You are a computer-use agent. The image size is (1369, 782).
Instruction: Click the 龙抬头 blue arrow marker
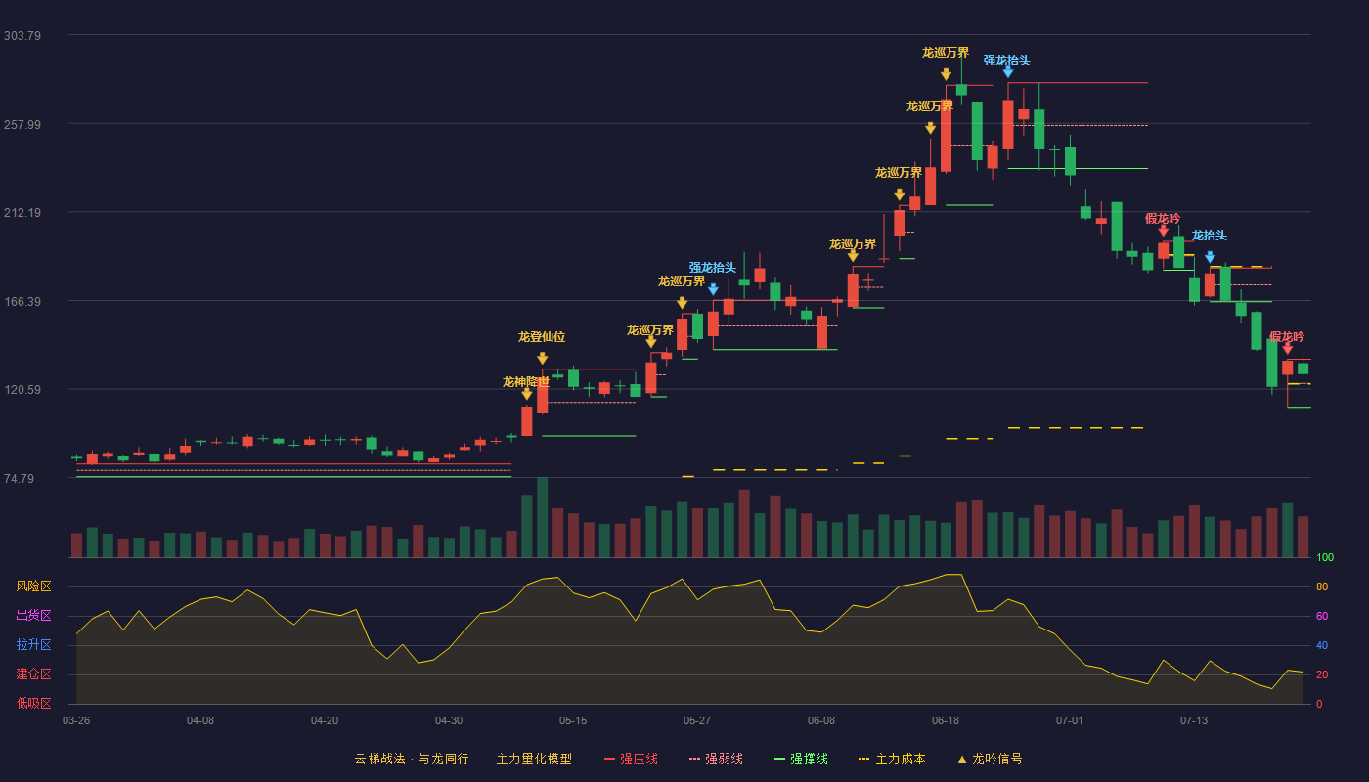(1210, 258)
